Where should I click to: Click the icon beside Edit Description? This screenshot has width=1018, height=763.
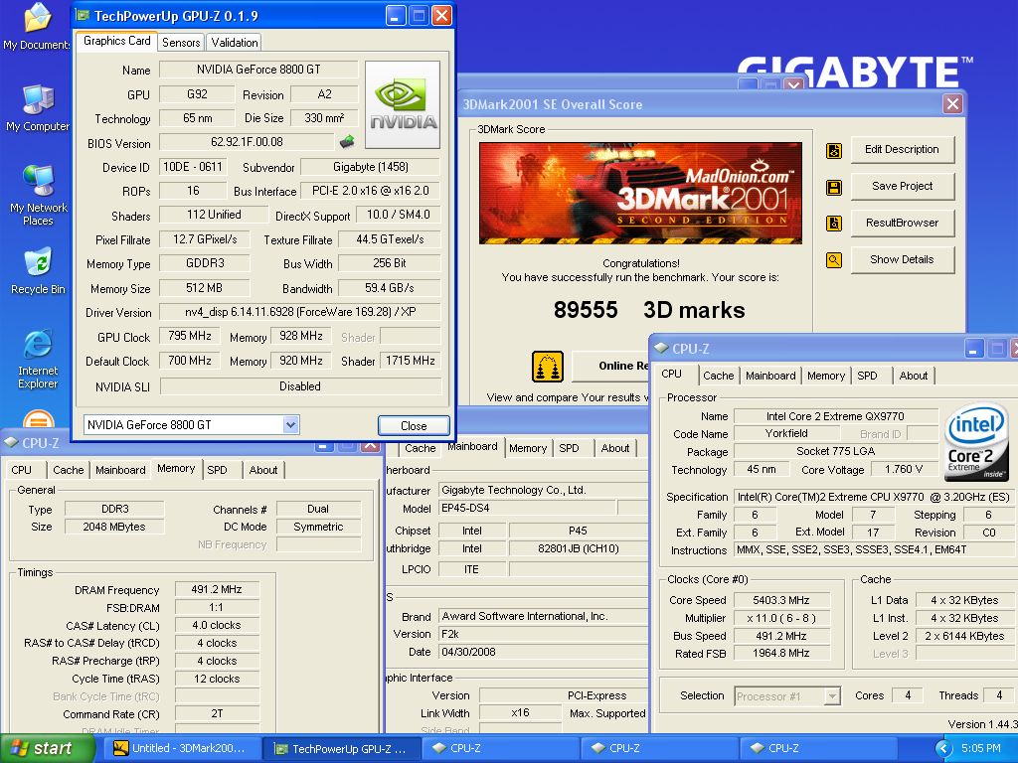tap(834, 151)
